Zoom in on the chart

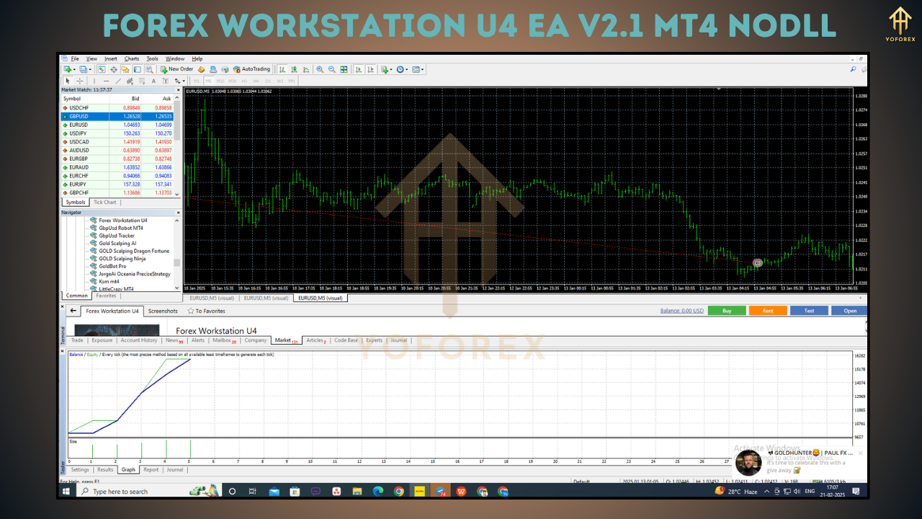click(319, 69)
